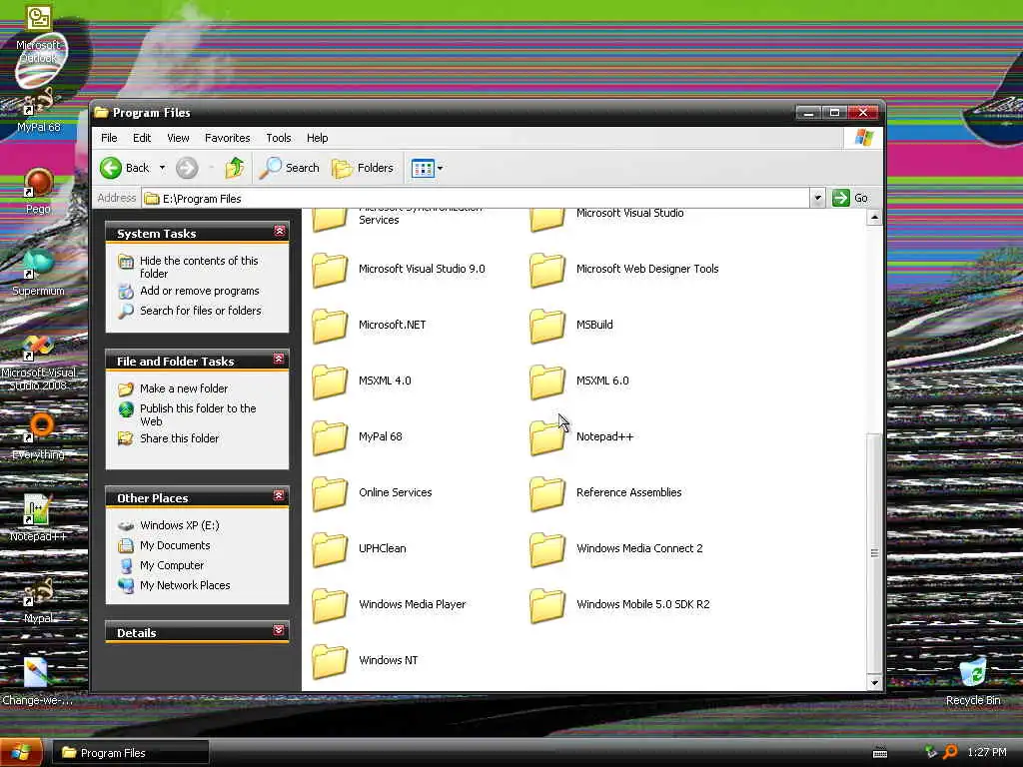Viewport: 1023px width, 767px height.
Task: Open the Search toolbar button
Action: click(289, 168)
